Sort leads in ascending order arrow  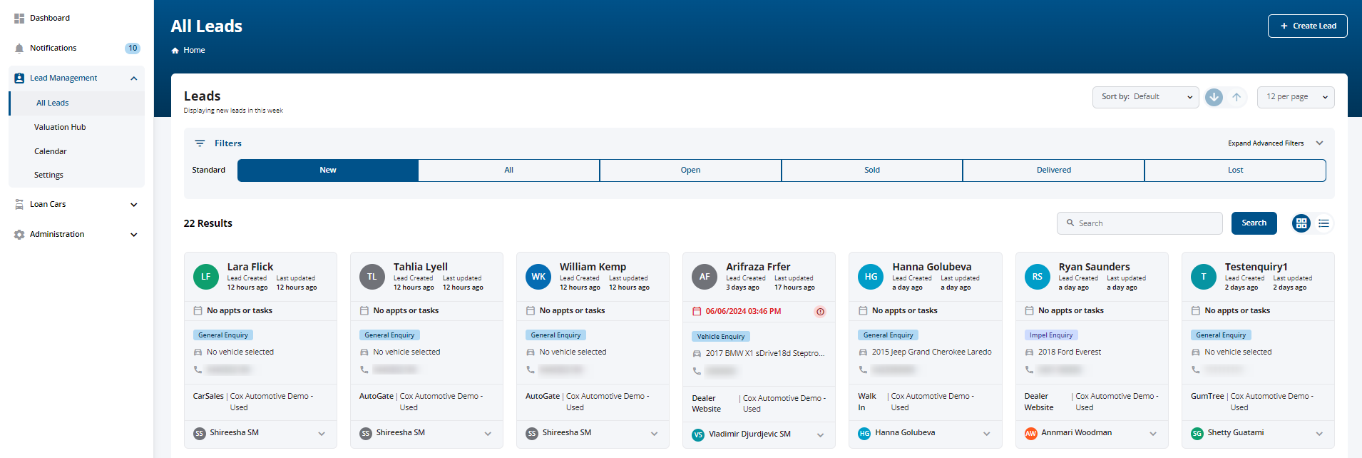click(x=1236, y=97)
